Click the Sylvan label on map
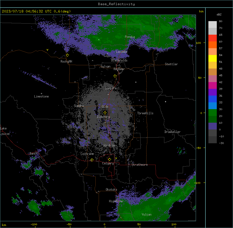The width and height of the screenshot is (233, 228). [105, 66]
